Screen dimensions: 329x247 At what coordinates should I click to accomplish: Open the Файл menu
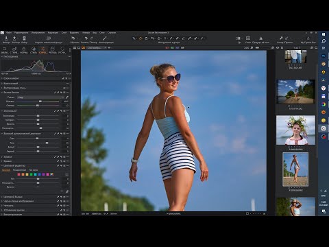[9, 33]
